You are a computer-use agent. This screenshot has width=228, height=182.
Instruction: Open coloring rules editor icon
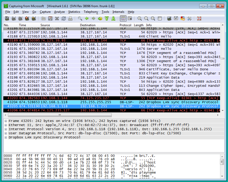pyautogui.click(x=183, y=18)
